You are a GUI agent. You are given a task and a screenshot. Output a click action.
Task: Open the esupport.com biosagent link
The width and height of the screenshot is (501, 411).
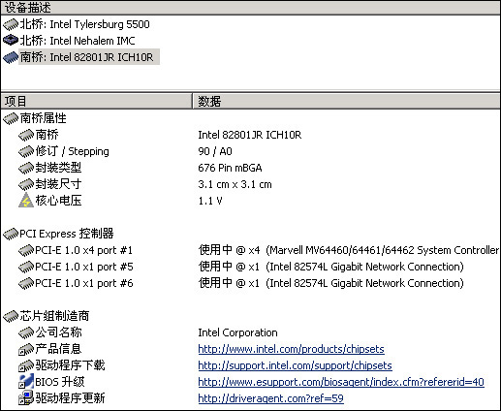pos(341,382)
